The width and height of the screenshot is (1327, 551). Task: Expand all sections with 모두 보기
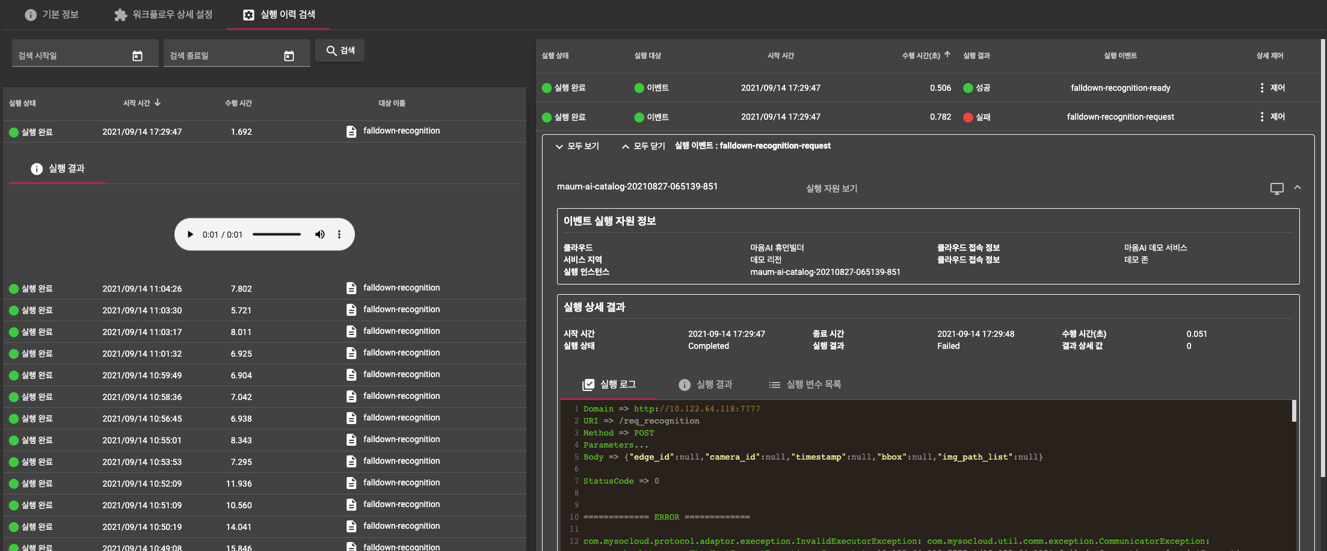577,146
